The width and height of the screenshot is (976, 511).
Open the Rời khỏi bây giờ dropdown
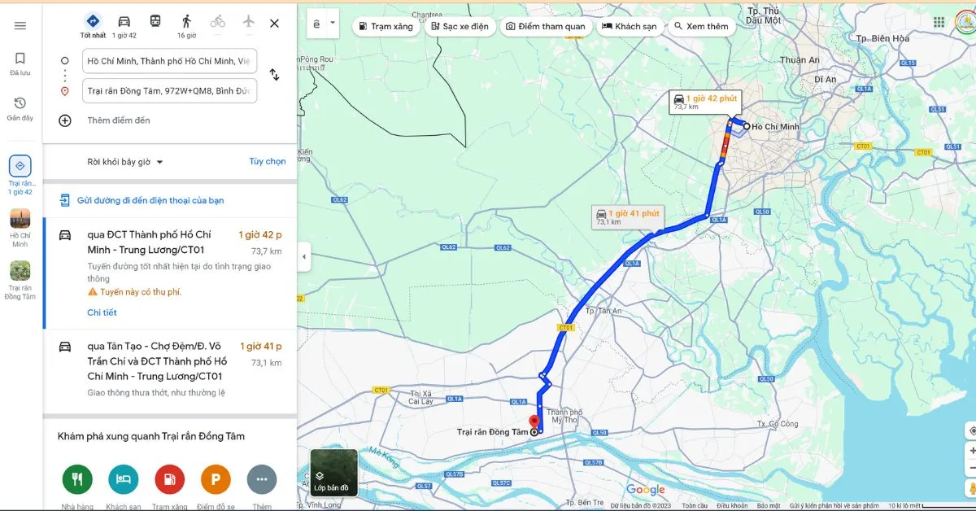coord(125,162)
